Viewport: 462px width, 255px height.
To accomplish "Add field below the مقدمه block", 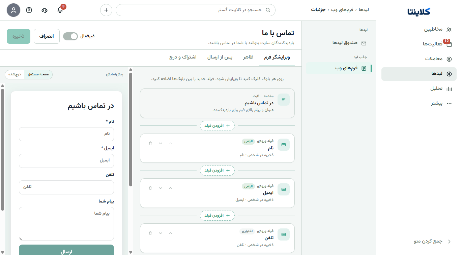I will (217, 126).
